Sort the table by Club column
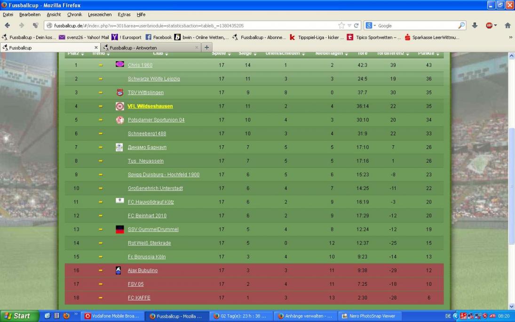The width and height of the screenshot is (515, 322). [x=160, y=54]
